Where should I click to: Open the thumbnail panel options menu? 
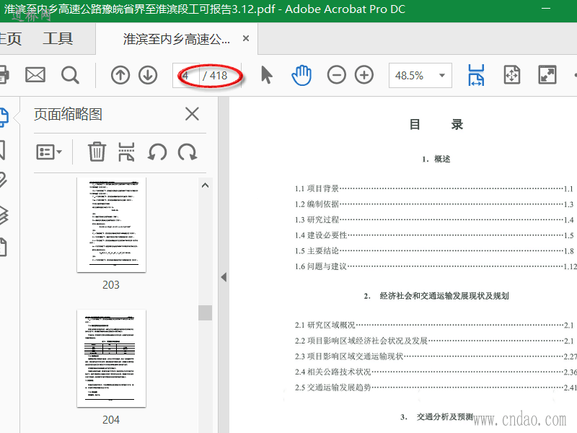[49, 152]
